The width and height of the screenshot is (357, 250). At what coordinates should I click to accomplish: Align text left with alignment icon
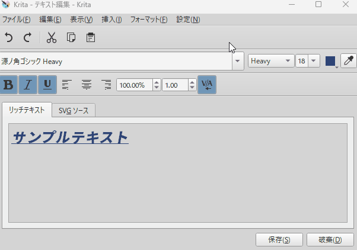[x=67, y=85]
